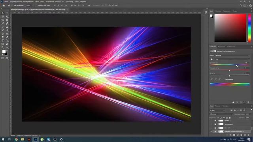Swap foreground and background colors
Viewport: 253px width, 142px height.
7,51
